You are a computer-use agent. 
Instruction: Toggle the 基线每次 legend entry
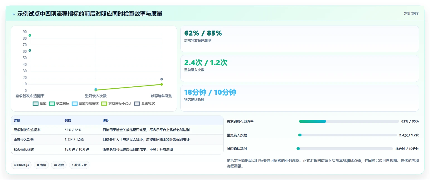coord(144,103)
